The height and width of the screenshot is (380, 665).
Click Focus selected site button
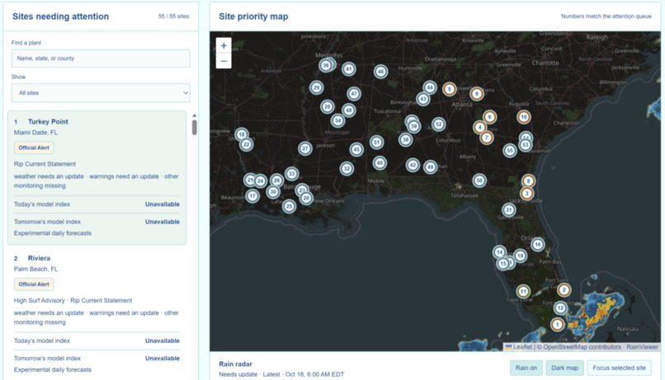[x=619, y=368]
